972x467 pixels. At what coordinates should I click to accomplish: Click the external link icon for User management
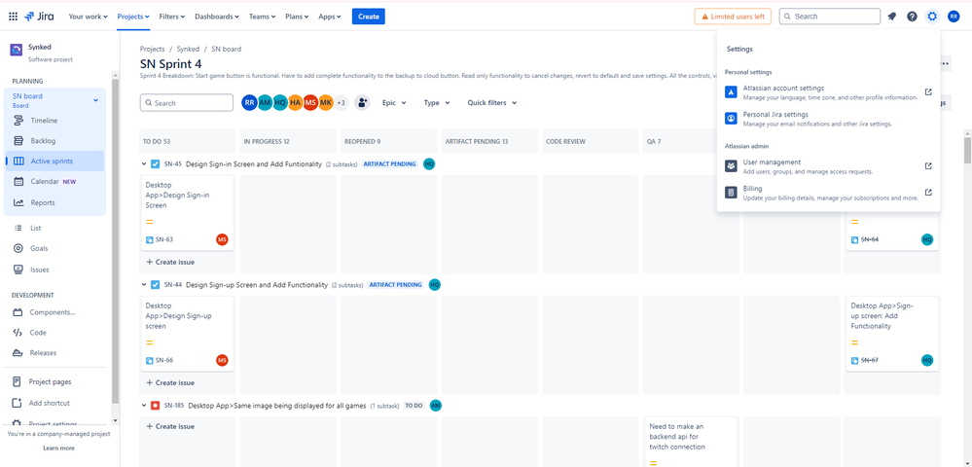pyautogui.click(x=928, y=165)
